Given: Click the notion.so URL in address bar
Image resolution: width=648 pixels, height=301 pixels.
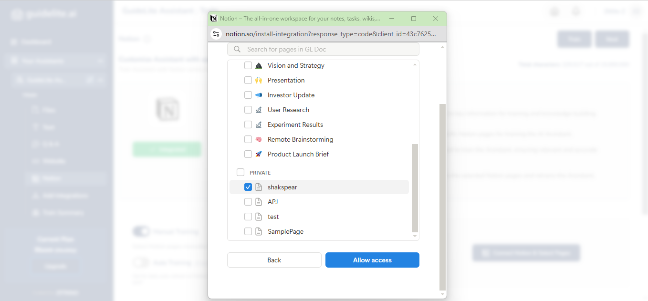Looking at the screenshot, I should point(331,34).
